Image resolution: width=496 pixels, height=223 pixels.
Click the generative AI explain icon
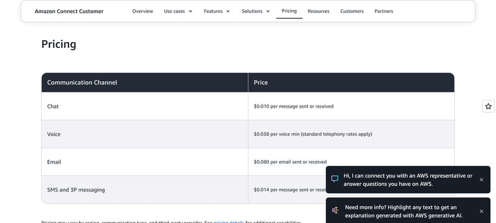point(335,210)
